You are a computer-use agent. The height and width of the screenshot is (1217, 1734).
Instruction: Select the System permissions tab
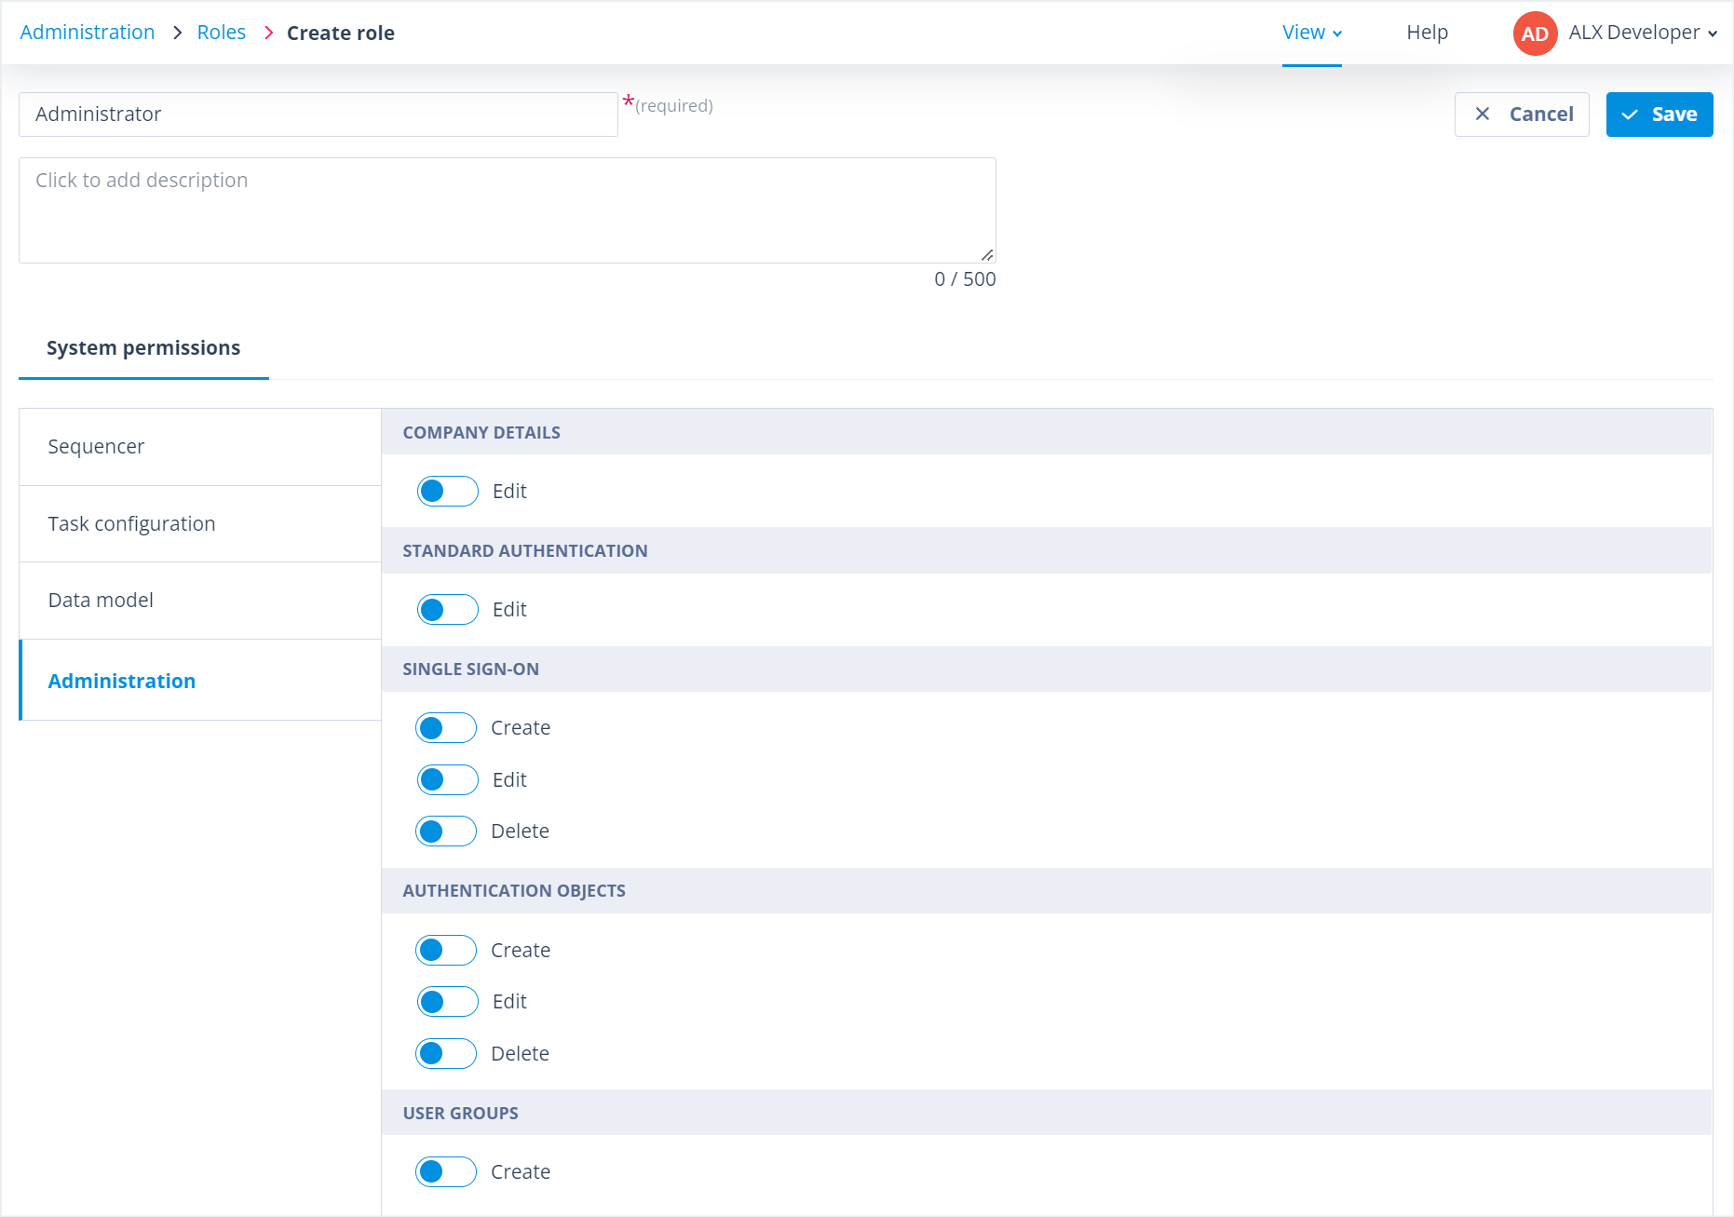coord(143,347)
